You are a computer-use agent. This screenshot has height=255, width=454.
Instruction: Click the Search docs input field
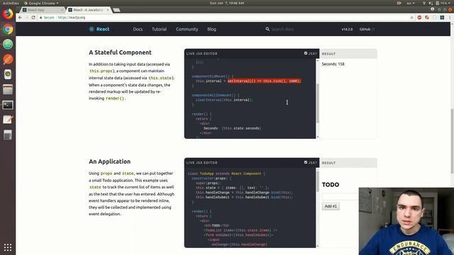(x=282, y=29)
